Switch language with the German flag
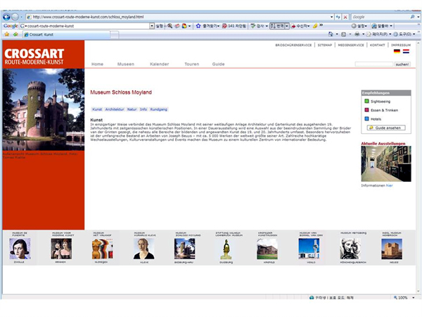The width and height of the screenshot is (422, 317). click(x=397, y=51)
